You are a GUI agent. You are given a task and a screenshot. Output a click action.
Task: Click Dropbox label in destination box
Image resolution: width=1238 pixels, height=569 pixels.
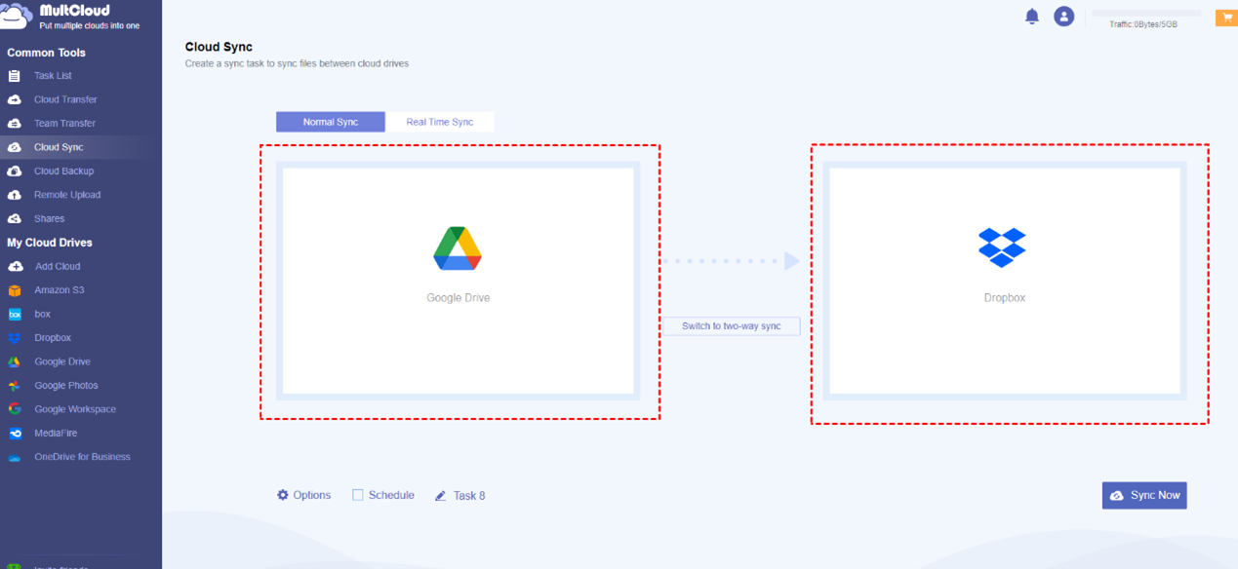pos(1004,298)
